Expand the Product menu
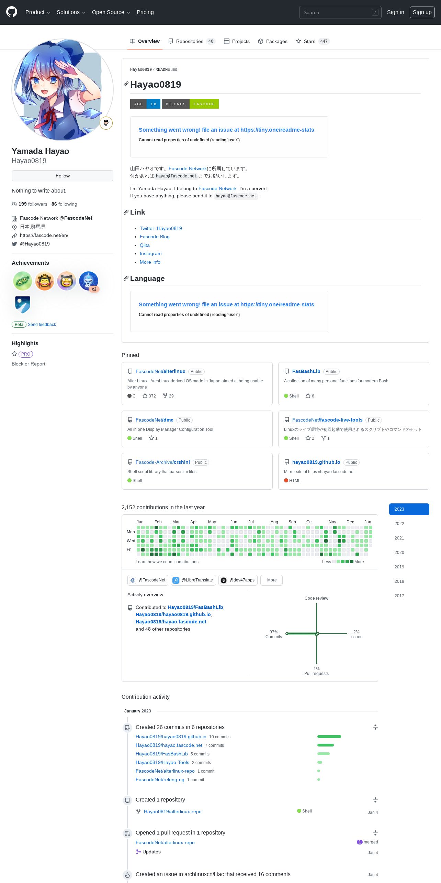Viewport: 441px width, 883px height. (38, 12)
